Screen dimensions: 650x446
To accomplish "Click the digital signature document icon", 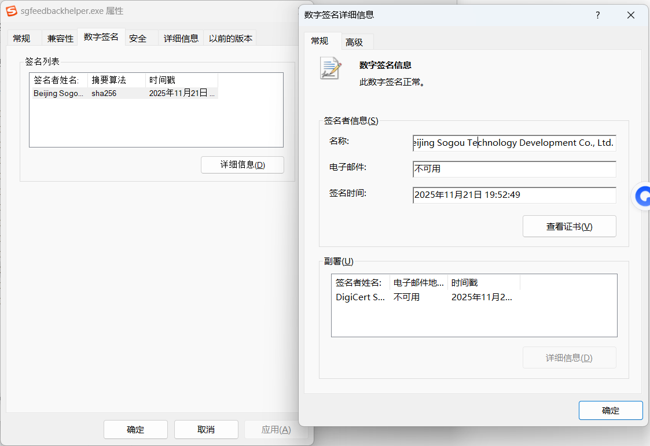I will click(330, 68).
